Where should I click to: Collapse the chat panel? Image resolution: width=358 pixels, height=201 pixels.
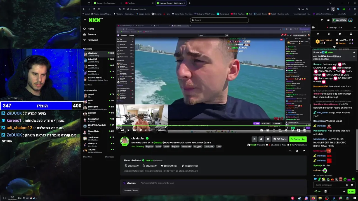point(313,27)
